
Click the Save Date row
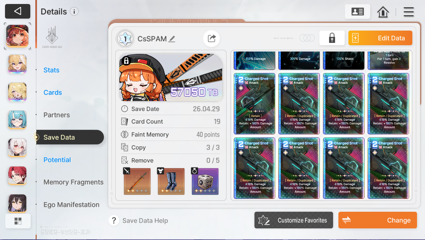coord(170,109)
